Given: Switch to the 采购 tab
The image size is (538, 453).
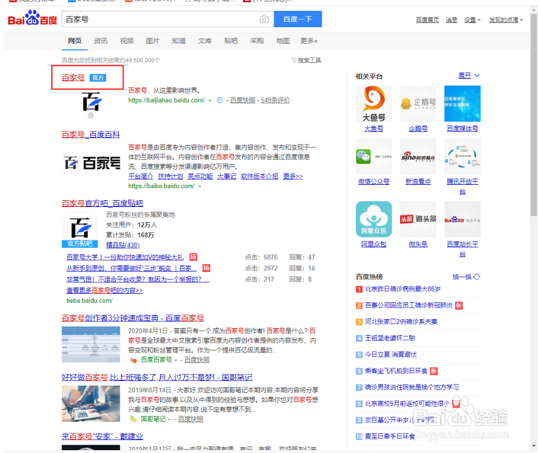Looking at the screenshot, I should click(x=257, y=41).
